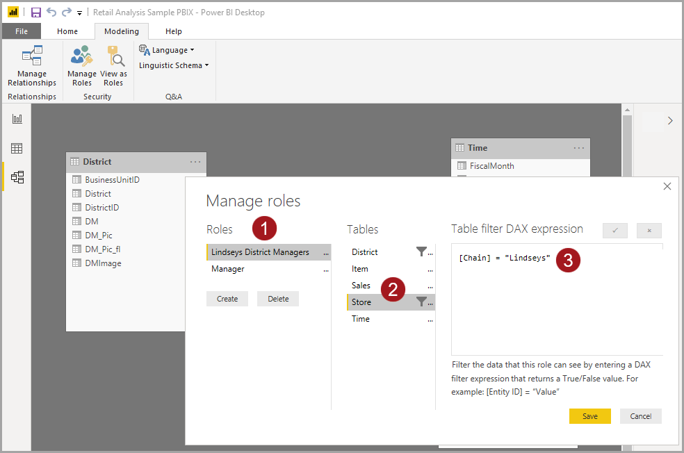Open the Linguistic Schema dropdown
Image resolution: width=684 pixels, height=453 pixels.
(x=174, y=65)
